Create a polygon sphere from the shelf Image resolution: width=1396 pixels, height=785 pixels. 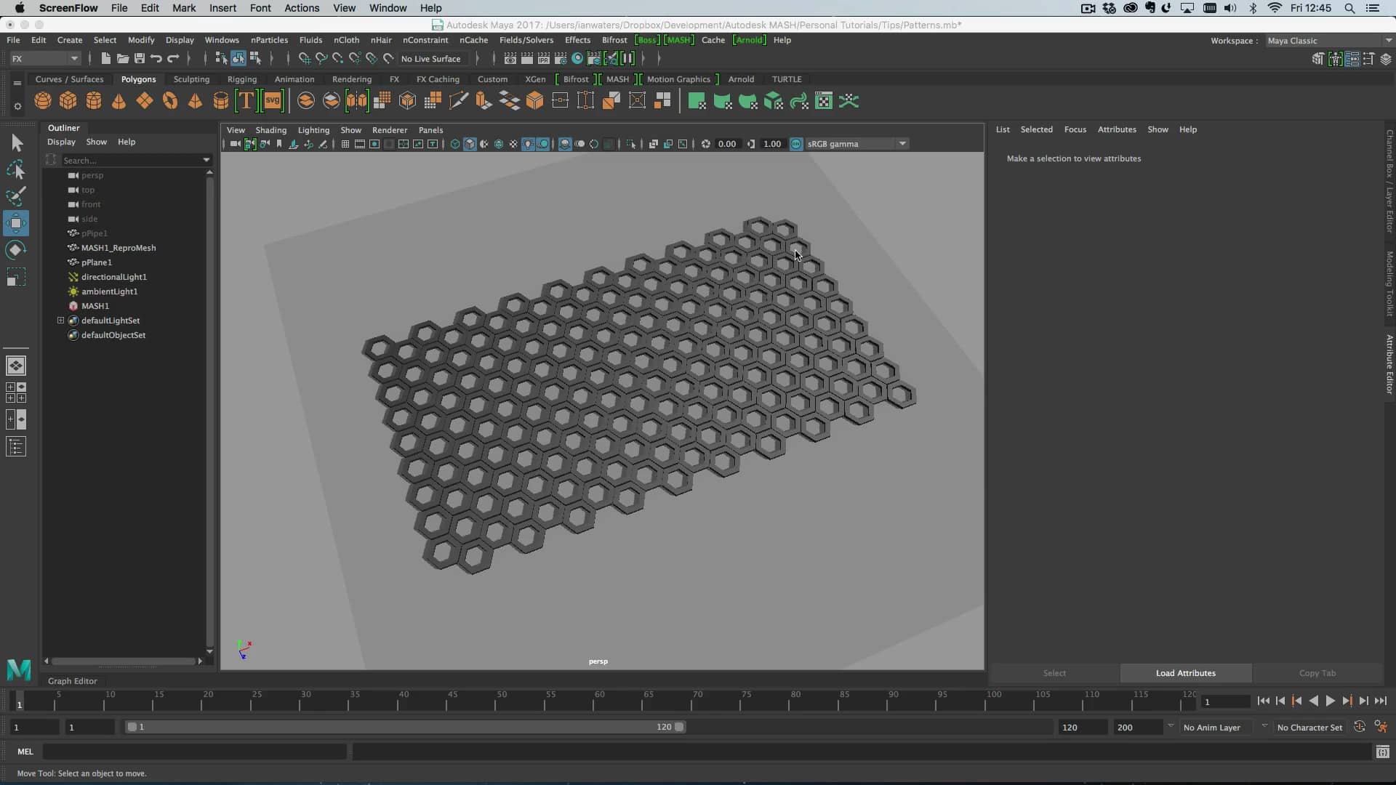(x=42, y=100)
